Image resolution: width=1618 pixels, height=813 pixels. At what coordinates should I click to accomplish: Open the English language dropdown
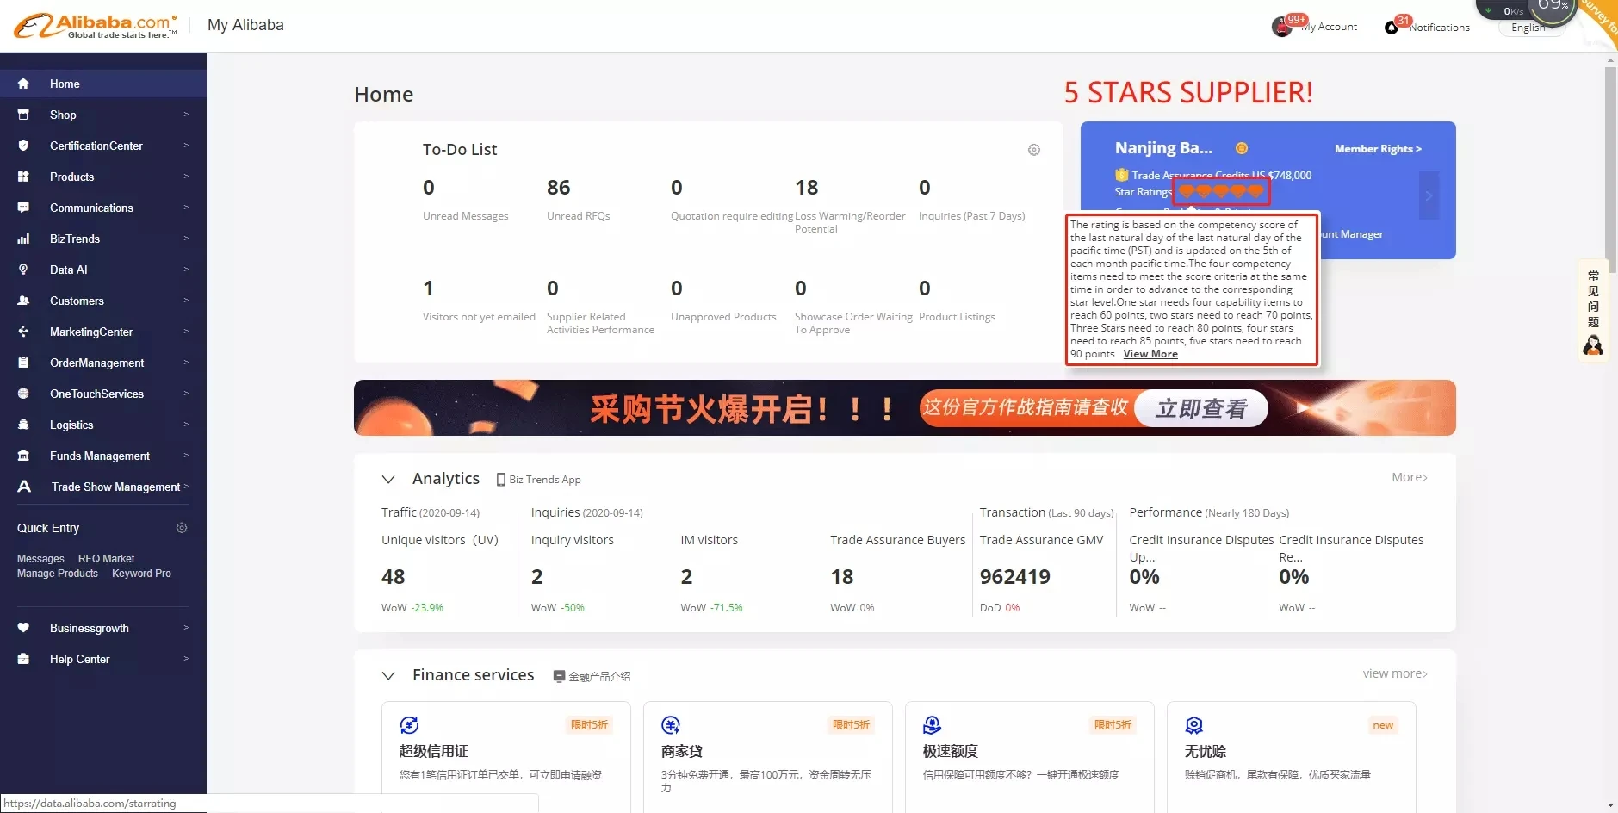pos(1533,28)
